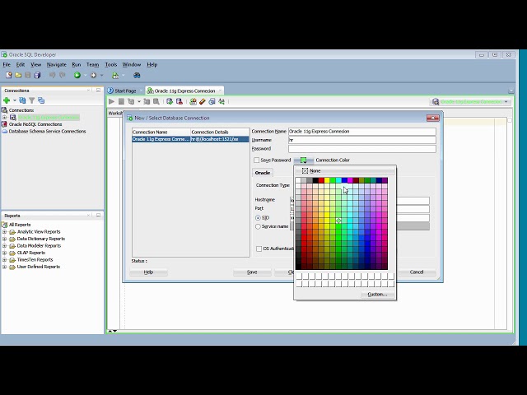Minimize the Reports panel
The height and width of the screenshot is (395, 527).
pos(98,216)
